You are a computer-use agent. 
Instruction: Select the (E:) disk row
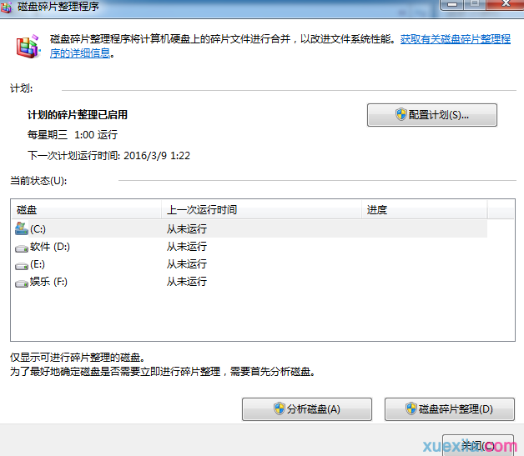tap(249, 264)
